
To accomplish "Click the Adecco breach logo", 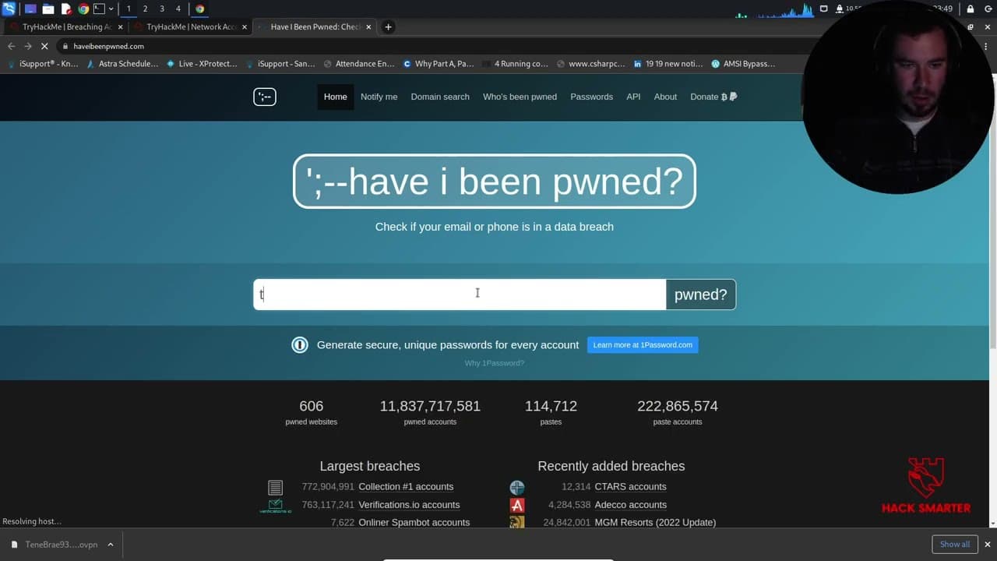I will (517, 506).
